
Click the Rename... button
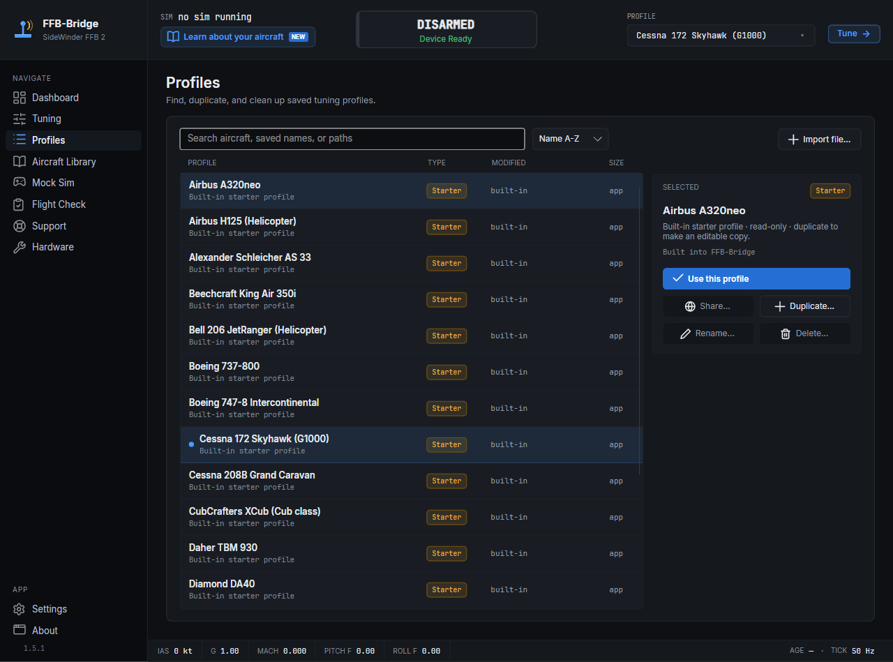(x=707, y=333)
